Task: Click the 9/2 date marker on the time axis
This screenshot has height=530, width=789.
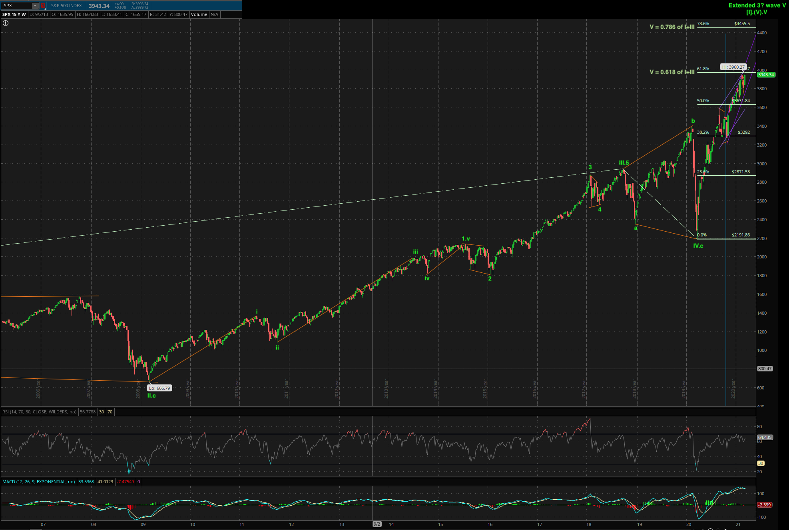Action: click(x=377, y=524)
